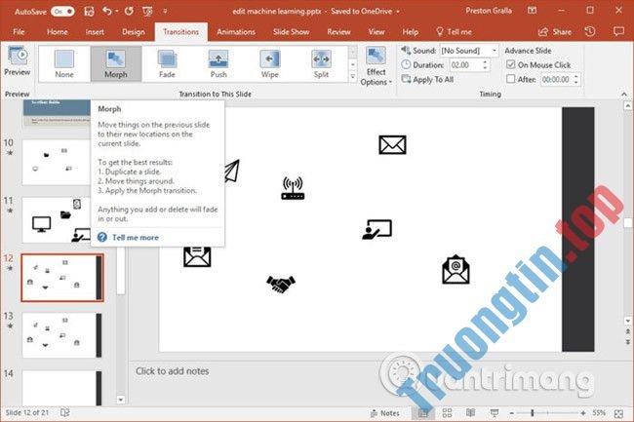Adjust After time spinner arrows
The image size is (634, 422).
pos(576,80)
